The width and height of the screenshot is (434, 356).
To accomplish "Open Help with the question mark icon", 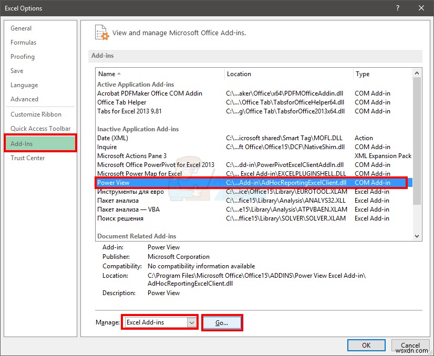I will [398, 8].
